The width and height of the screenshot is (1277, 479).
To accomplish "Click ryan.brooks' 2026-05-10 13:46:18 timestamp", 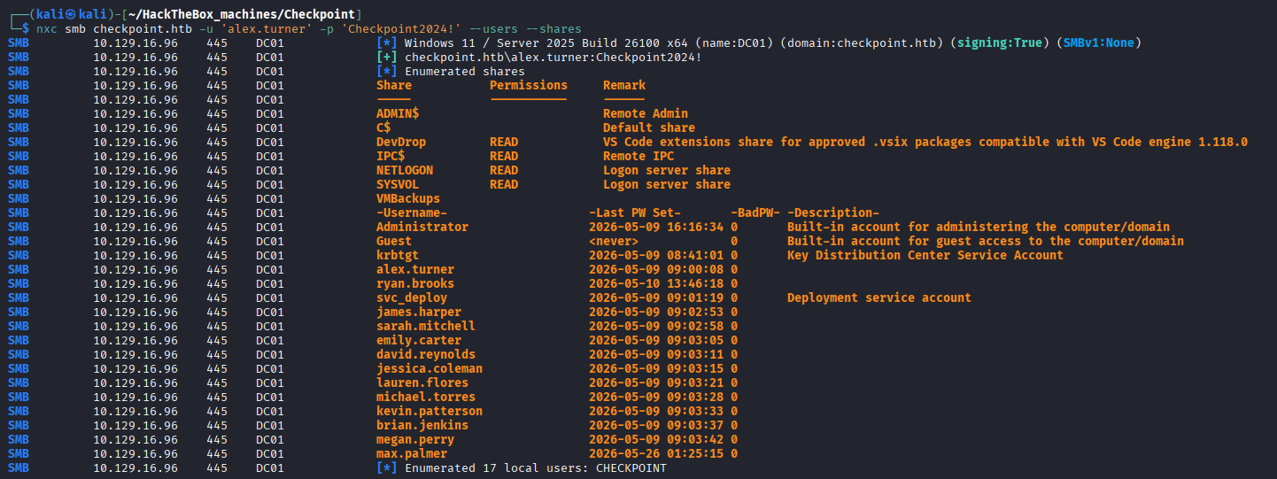I will [x=656, y=283].
